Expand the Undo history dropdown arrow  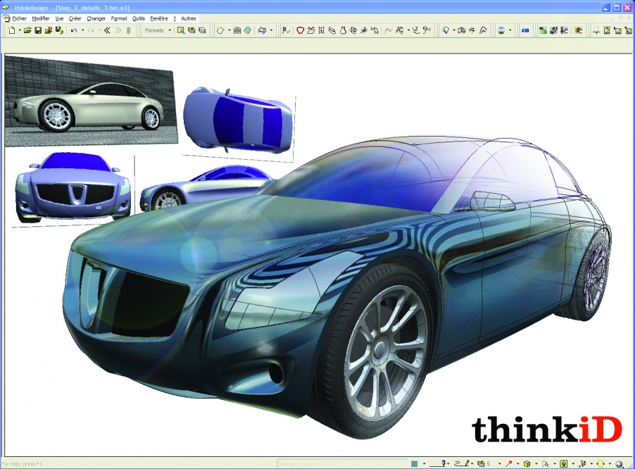pyautogui.click(x=82, y=30)
